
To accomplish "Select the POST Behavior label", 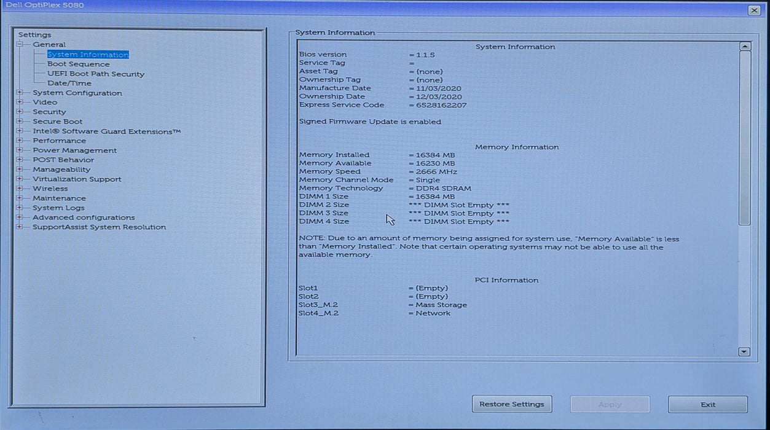I will [x=63, y=160].
